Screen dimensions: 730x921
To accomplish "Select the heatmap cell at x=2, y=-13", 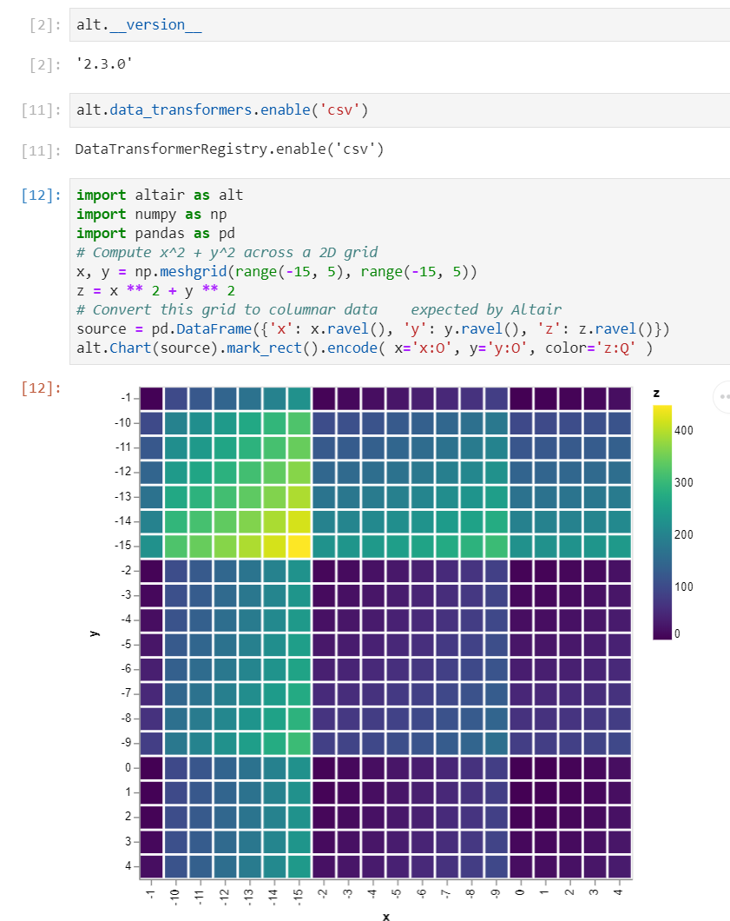I will coord(569,497).
